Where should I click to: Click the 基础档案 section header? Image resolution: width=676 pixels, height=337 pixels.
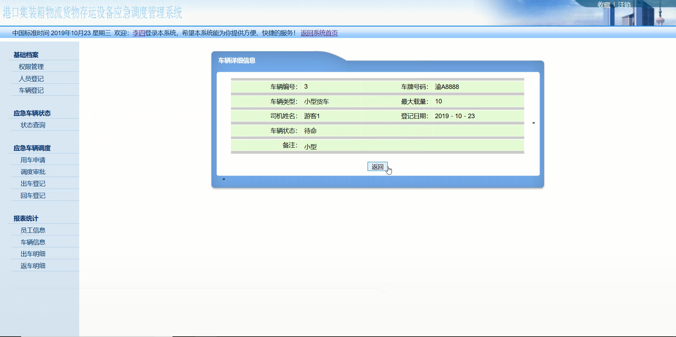(26, 55)
